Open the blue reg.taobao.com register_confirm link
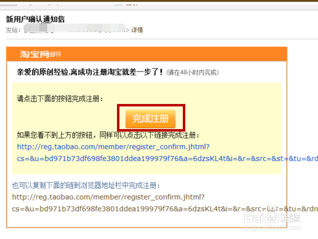The height and width of the screenshot is (239, 318). (113, 147)
